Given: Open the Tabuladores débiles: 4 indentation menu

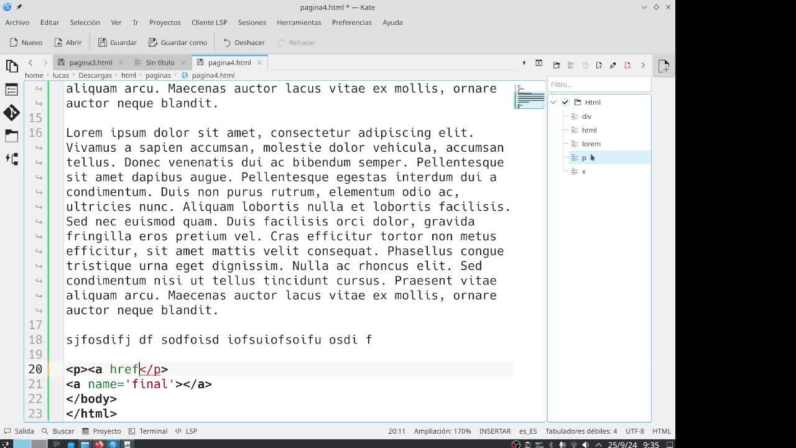Looking at the screenshot, I should click(581, 431).
